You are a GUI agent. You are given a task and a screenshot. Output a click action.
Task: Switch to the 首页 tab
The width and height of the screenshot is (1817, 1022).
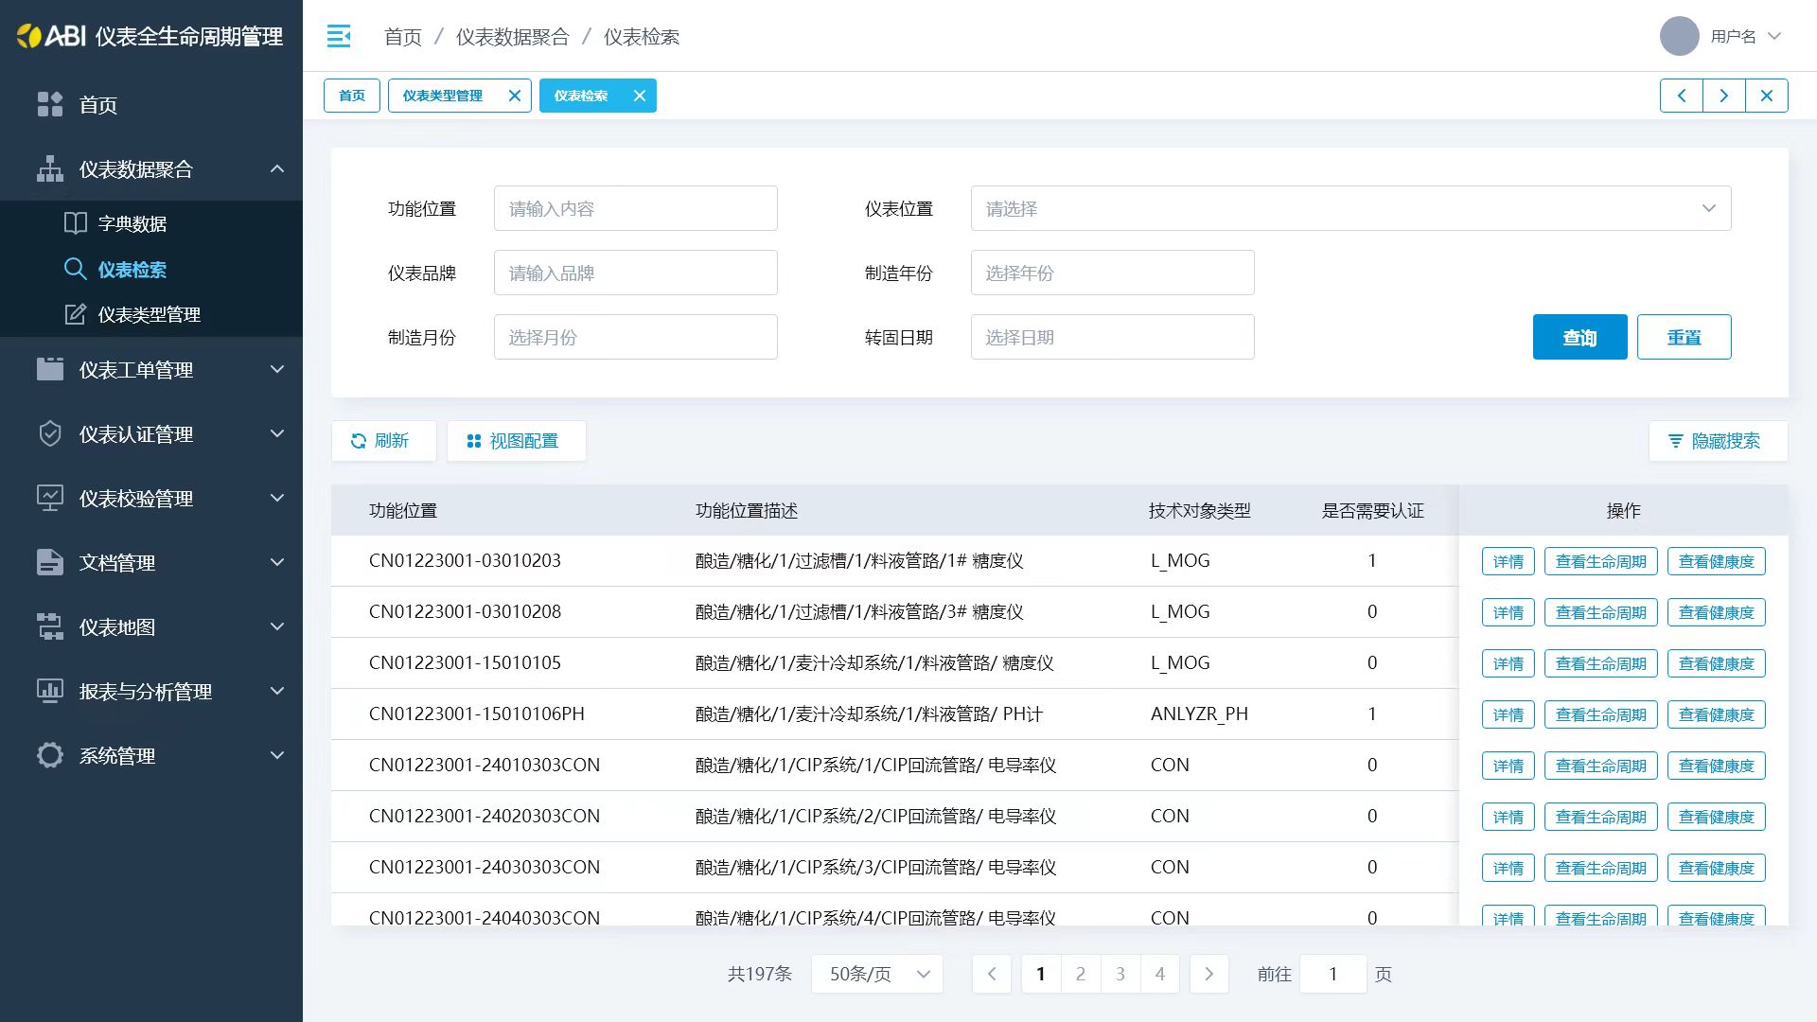tap(352, 96)
